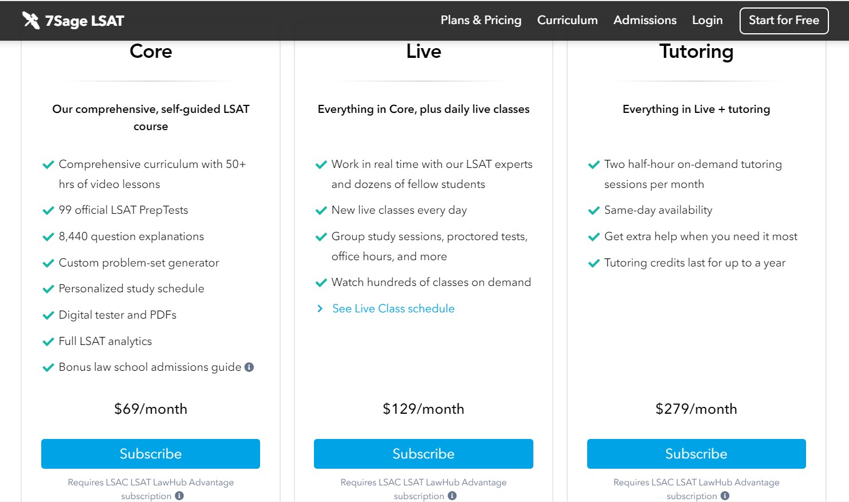Expand the See Live Class schedule chevron
The width and height of the screenshot is (849, 502).
[320, 308]
